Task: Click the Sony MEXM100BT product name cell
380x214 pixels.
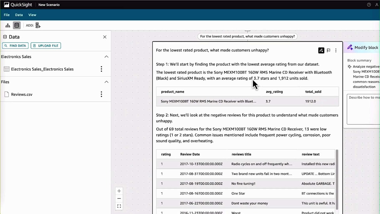Action: [209, 101]
